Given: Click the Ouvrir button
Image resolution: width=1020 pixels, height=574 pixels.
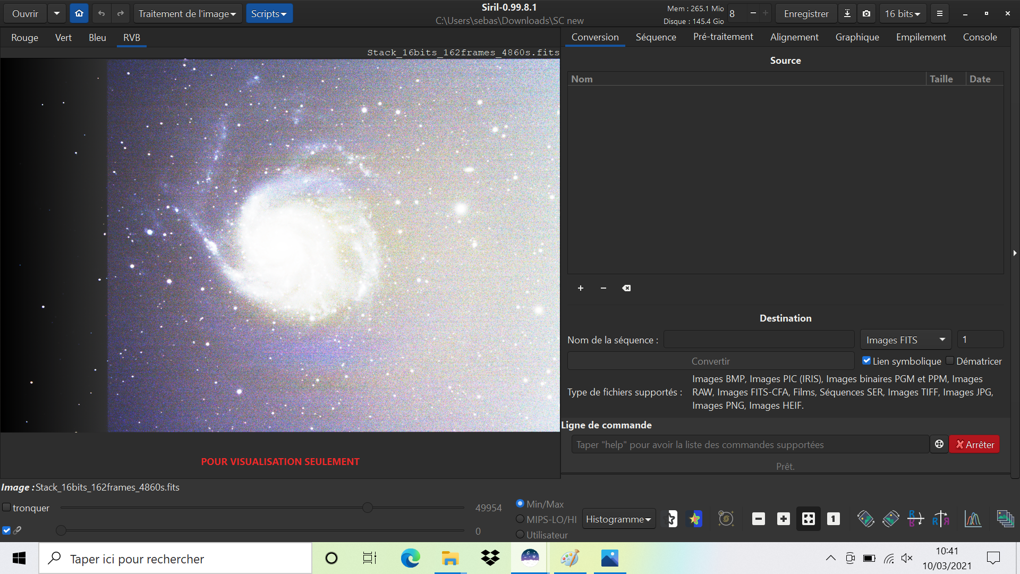Looking at the screenshot, I should tap(25, 13).
